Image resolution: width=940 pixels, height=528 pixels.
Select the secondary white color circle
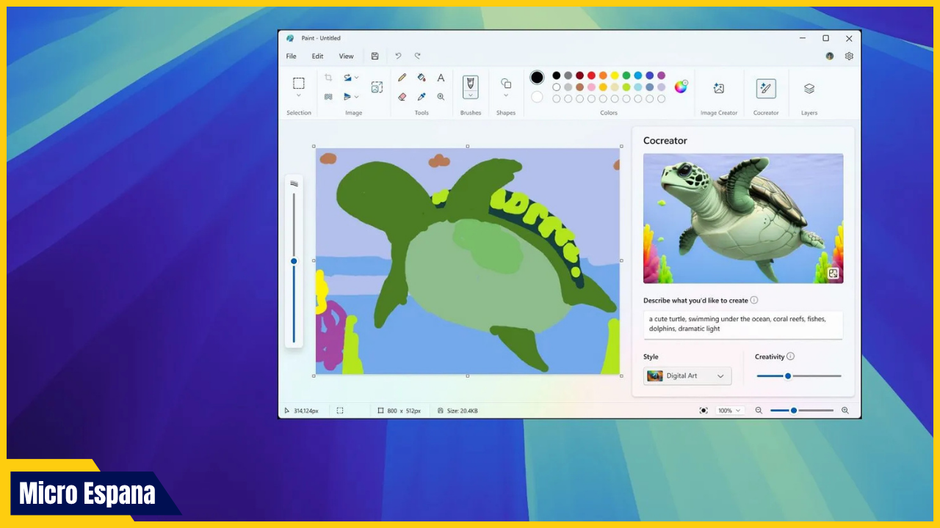537,97
